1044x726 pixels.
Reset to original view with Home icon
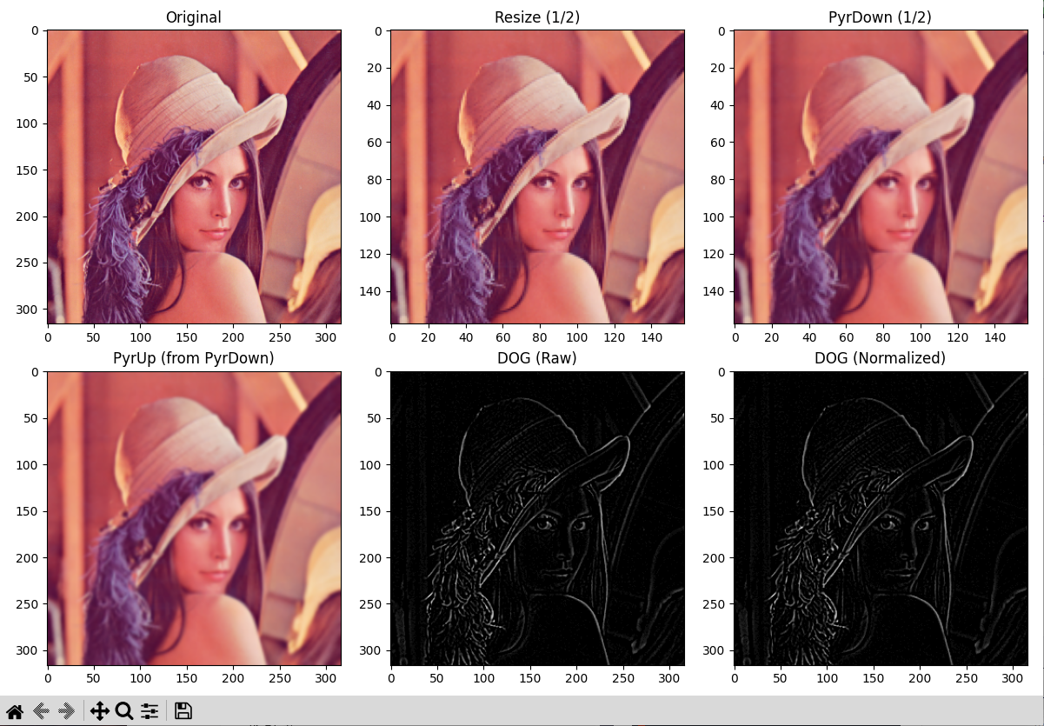[x=15, y=711]
